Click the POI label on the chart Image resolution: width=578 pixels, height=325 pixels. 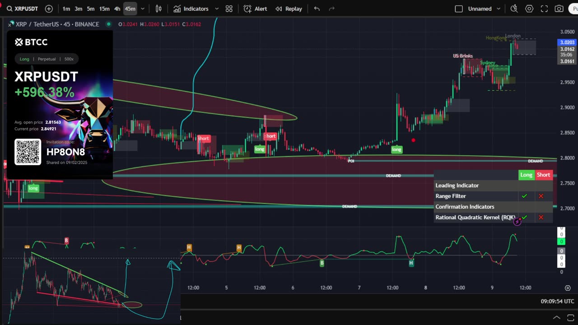tap(351, 161)
